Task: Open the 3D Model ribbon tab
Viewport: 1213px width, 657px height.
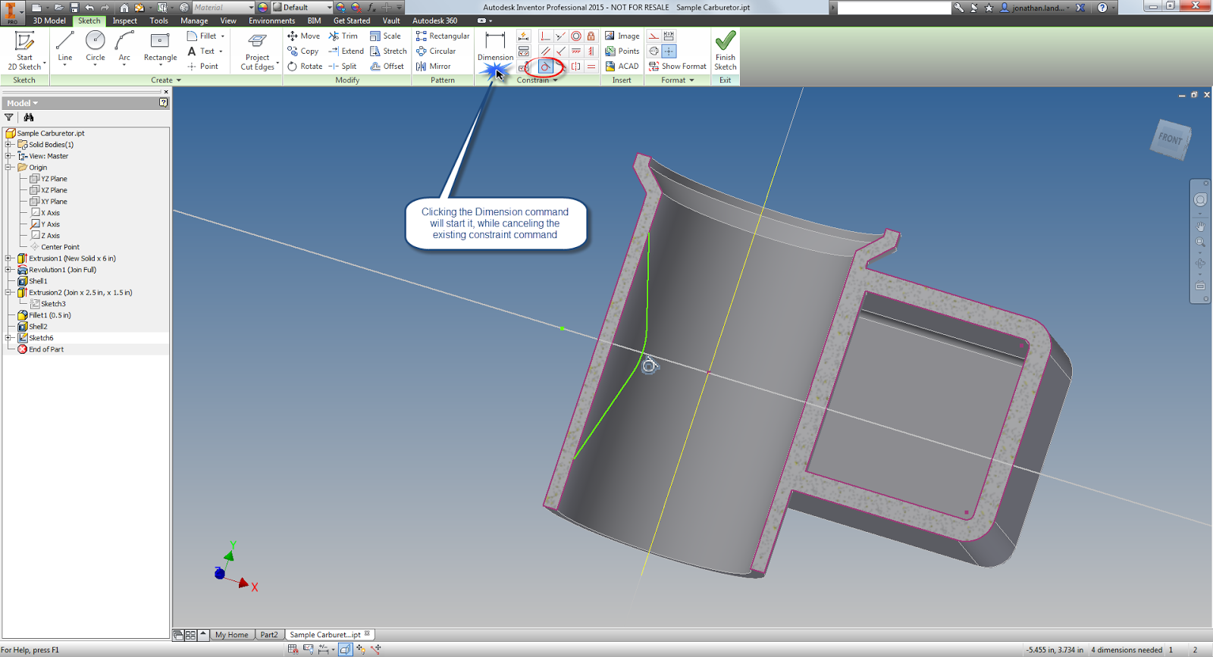Action: pos(49,21)
